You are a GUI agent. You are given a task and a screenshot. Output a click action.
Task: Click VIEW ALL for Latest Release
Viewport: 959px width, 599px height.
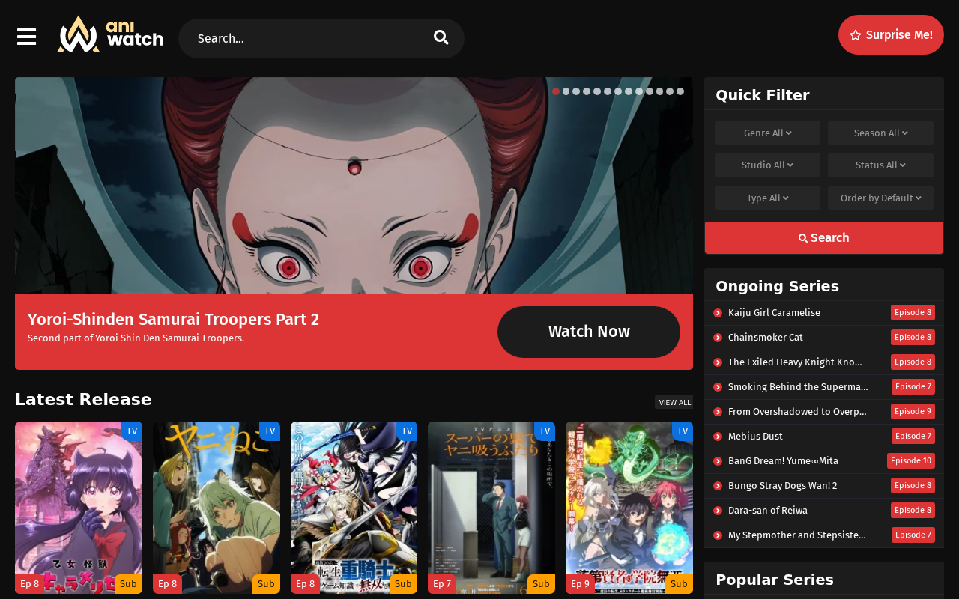674,402
